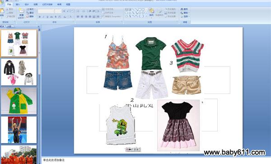Open the font name combo box
Screen dimensions: 271x164
coord(46,11)
